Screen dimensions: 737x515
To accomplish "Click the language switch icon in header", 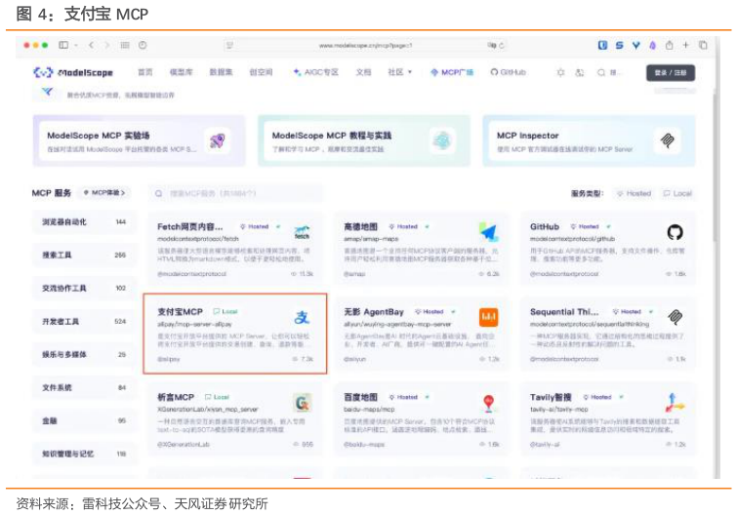I will tap(580, 72).
